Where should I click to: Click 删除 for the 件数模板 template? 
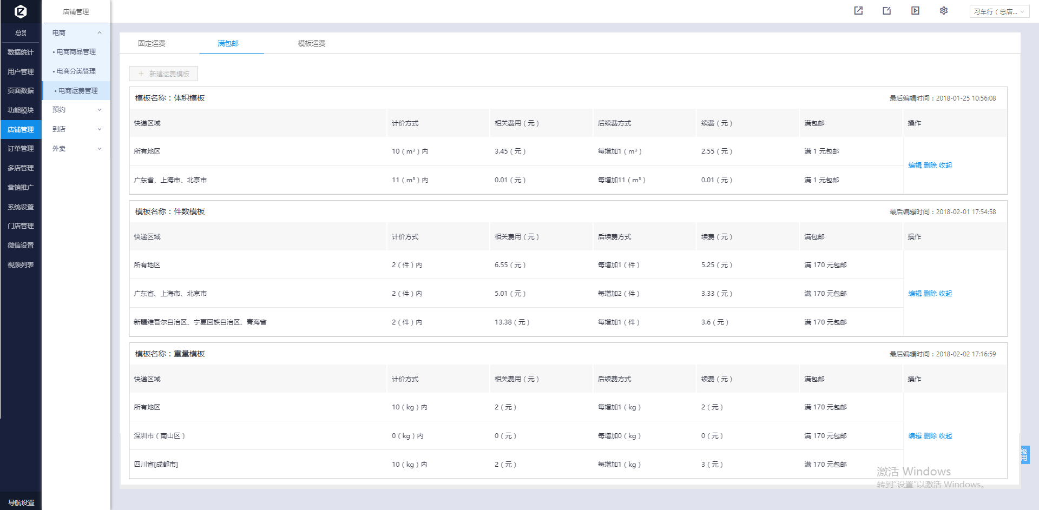[x=930, y=294]
